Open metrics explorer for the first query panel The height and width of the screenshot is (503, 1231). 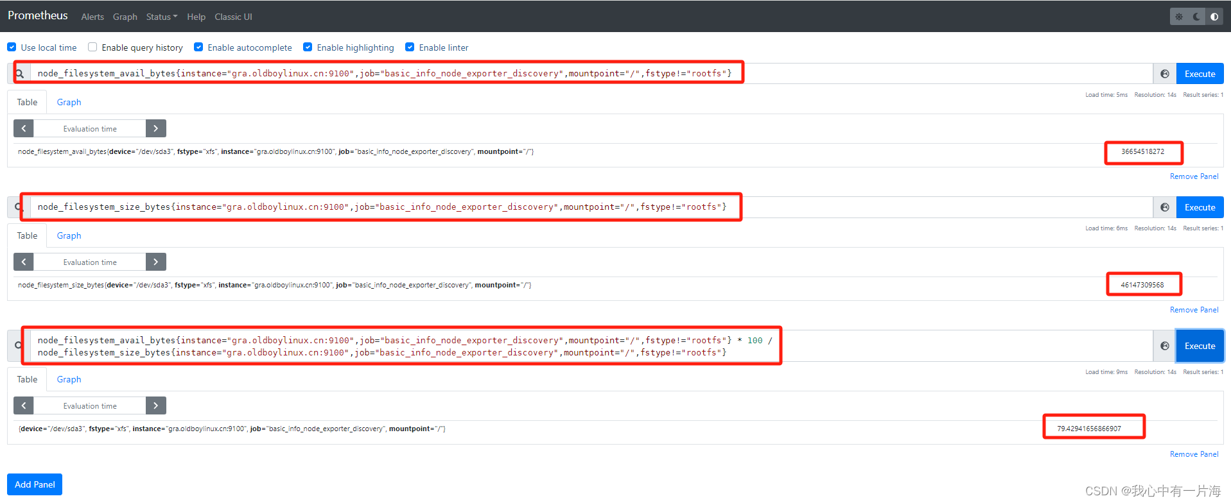[x=1165, y=74]
